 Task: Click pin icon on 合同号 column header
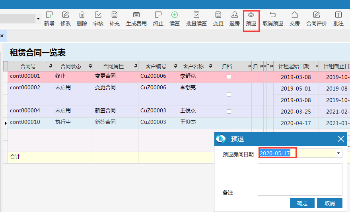tap(51, 66)
